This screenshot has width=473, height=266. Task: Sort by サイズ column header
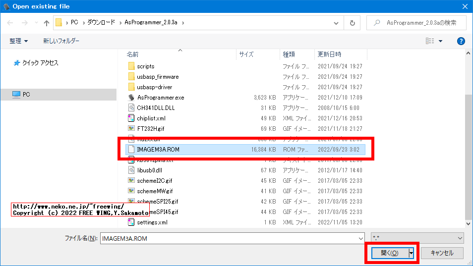coord(246,54)
